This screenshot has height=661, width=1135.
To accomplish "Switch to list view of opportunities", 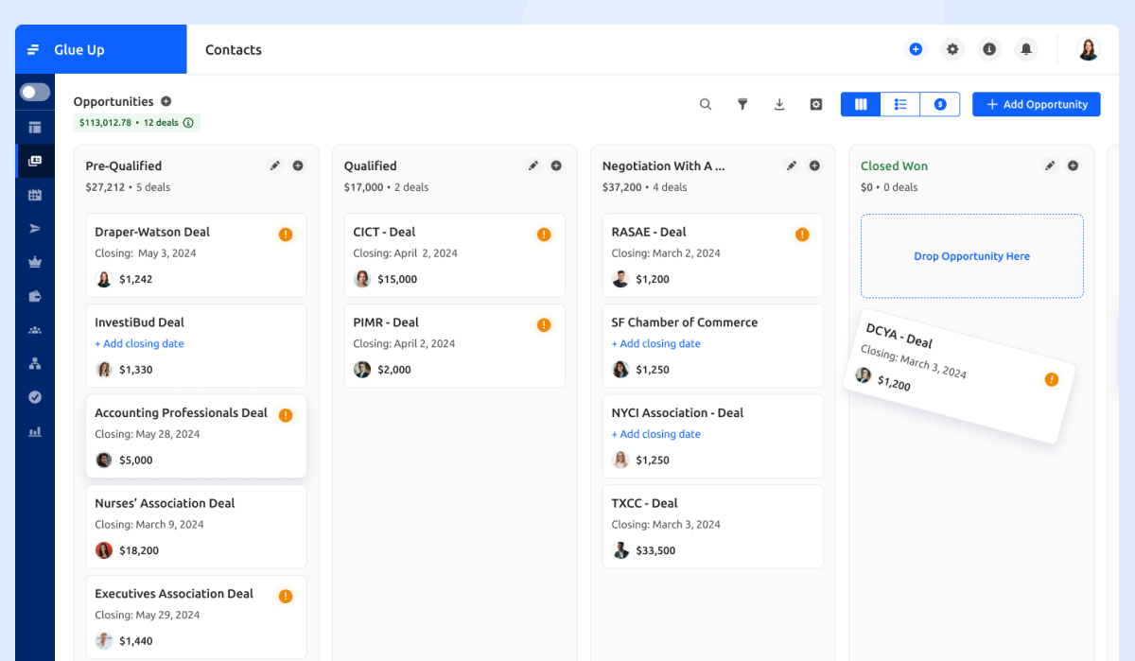I will point(899,104).
